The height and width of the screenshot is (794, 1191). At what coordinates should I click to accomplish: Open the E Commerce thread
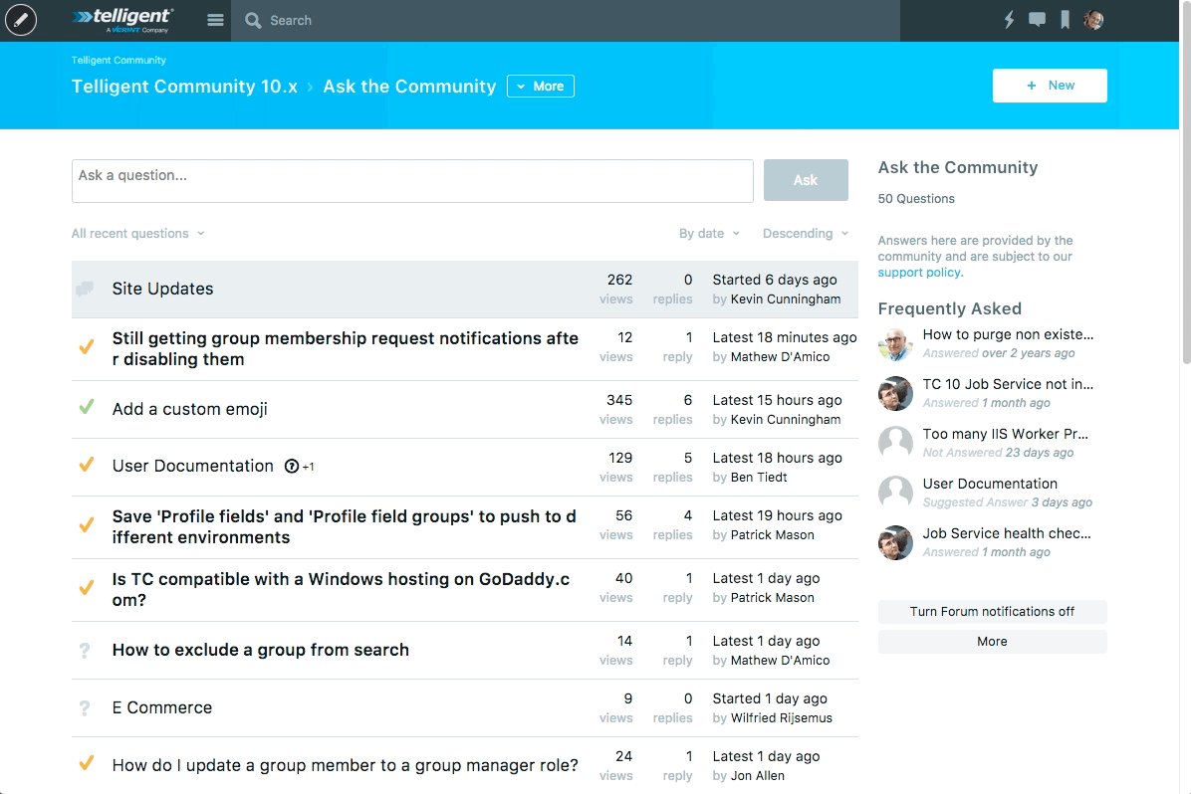(x=161, y=707)
